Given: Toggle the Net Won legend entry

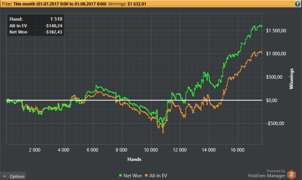Looking at the screenshot, I should 130,176.
